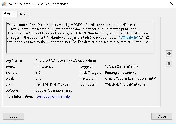This screenshot has height=124, width=176.
Task: Switch to the Details tab
Action: click(23, 14)
